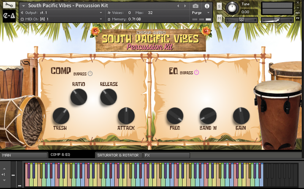Switch to the FX tab

166,155
